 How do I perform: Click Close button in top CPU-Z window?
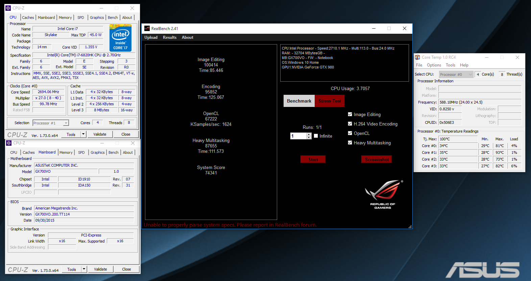[x=126, y=134]
